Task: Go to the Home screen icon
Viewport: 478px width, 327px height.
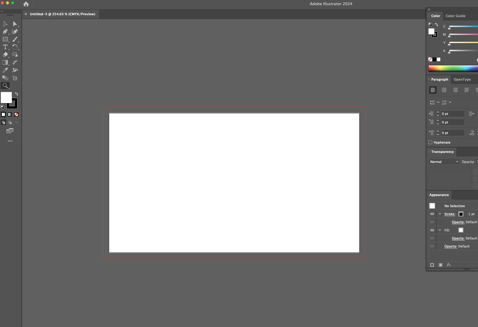Action: [x=26, y=4]
